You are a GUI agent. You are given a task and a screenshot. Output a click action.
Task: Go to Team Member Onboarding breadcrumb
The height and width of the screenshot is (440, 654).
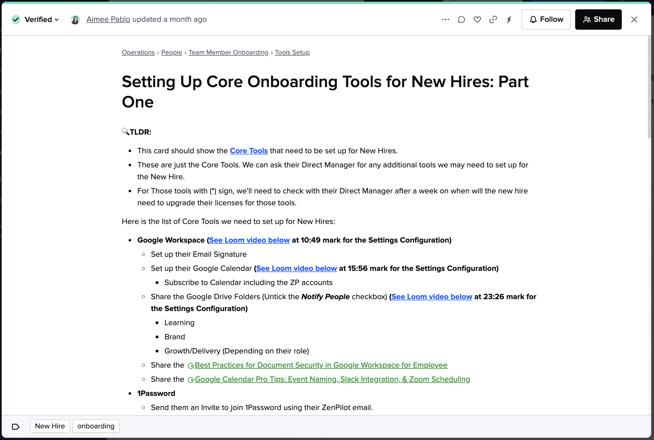pyautogui.click(x=228, y=52)
